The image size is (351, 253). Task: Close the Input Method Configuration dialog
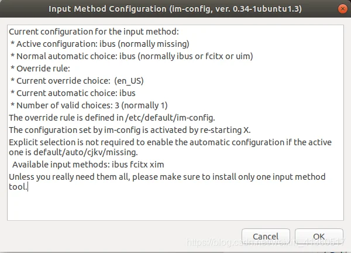pyautogui.click(x=342, y=9)
